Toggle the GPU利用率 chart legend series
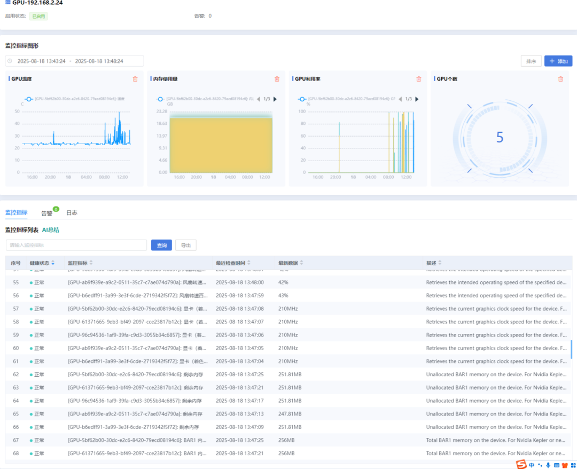This screenshot has width=577, height=469. 302,99
